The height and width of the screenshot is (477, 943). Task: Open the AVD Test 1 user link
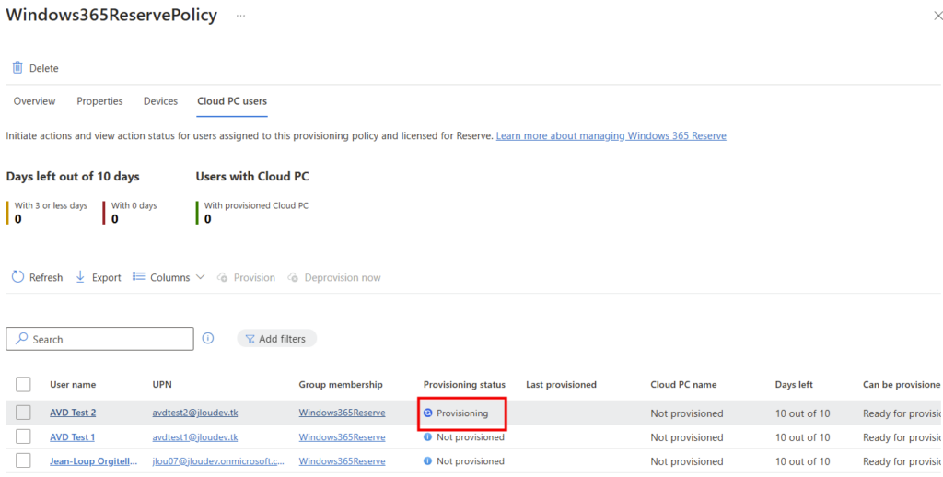point(72,437)
